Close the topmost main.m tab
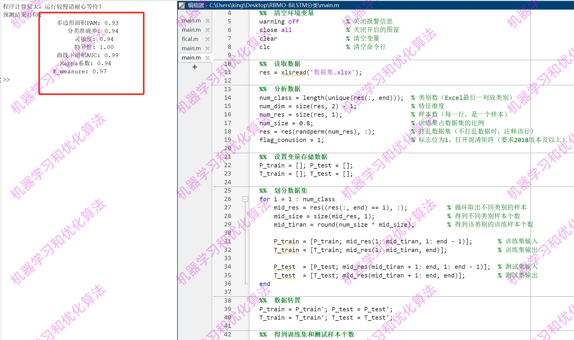This screenshot has height=340, width=574. pos(207,20)
